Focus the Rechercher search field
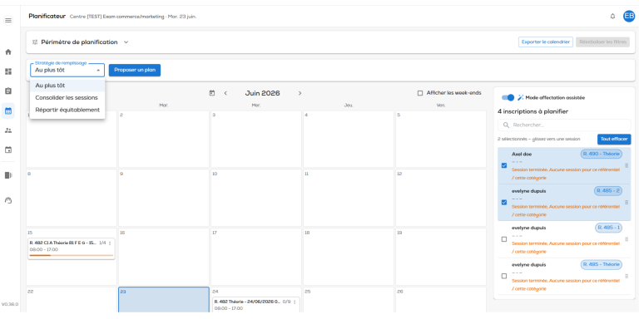 (x=564, y=125)
